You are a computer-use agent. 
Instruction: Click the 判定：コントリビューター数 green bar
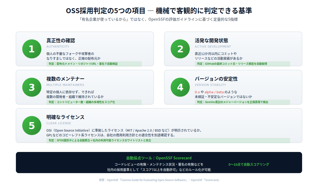pos(94,102)
